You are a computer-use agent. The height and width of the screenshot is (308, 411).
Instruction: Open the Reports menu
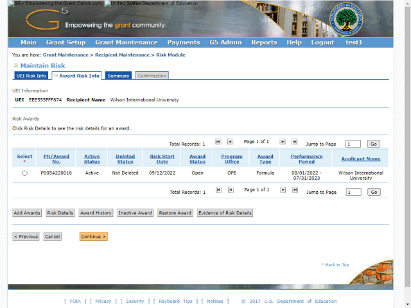tap(264, 42)
